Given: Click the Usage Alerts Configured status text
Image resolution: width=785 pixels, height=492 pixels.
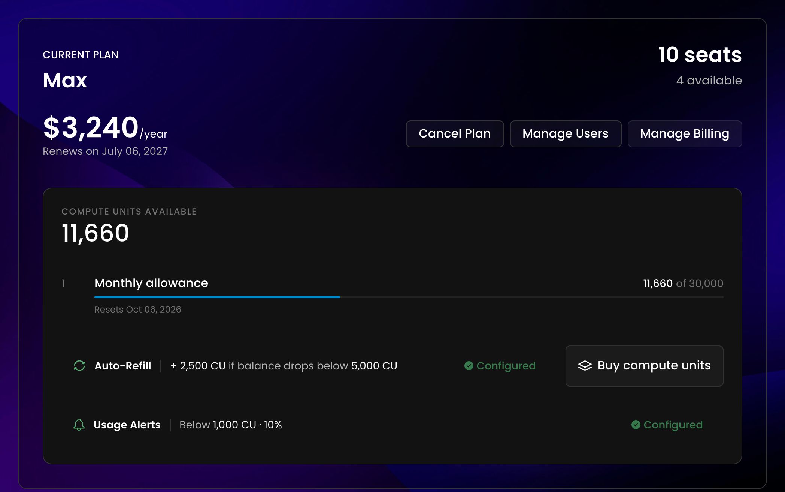Looking at the screenshot, I should tap(673, 425).
